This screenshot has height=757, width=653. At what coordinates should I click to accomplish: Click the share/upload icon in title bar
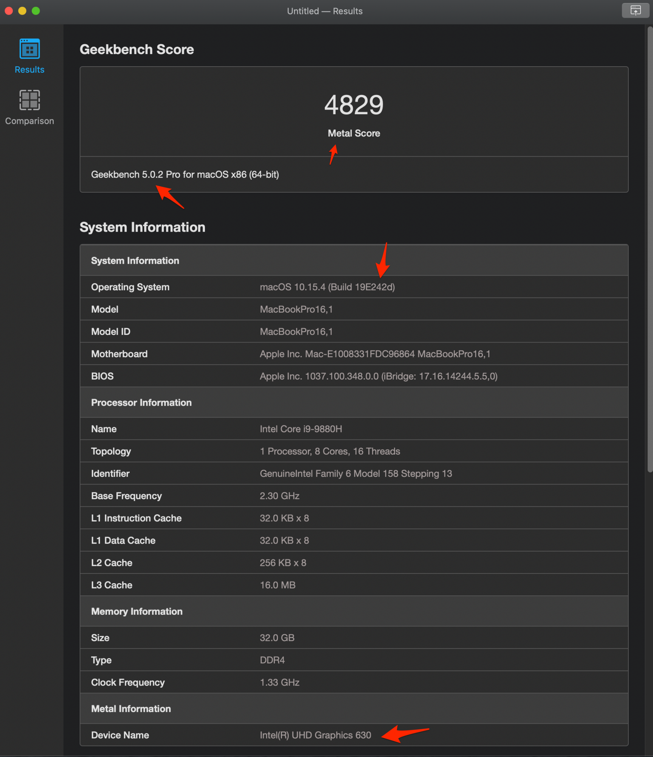pos(635,10)
